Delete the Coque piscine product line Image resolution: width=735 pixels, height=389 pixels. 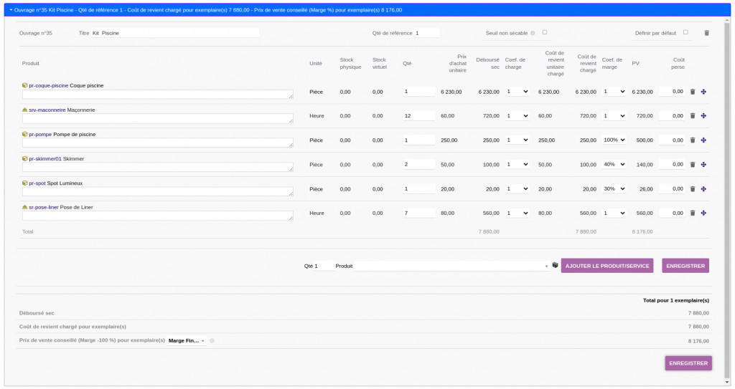(x=693, y=92)
